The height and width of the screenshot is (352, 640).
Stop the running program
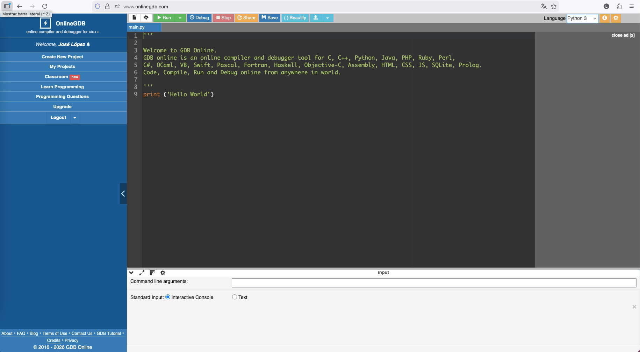pos(223,17)
